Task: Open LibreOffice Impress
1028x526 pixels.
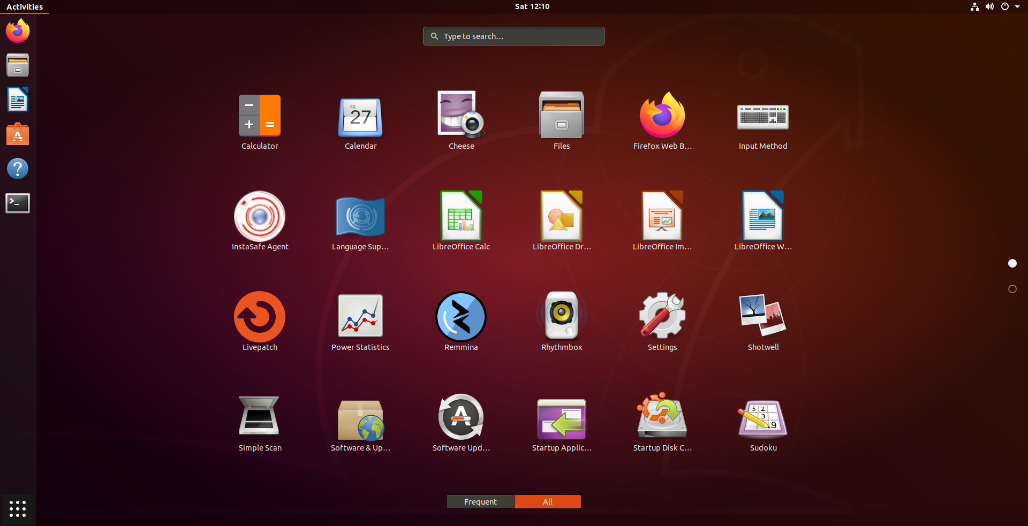Action: click(x=662, y=216)
